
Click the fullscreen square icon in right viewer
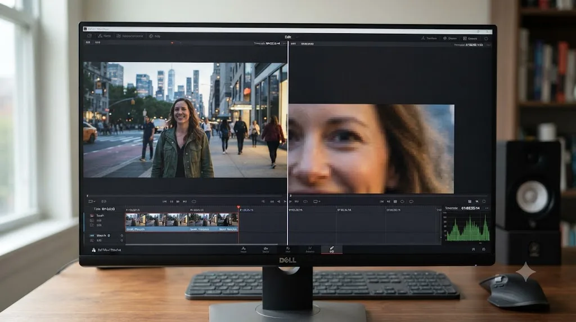[484, 202]
